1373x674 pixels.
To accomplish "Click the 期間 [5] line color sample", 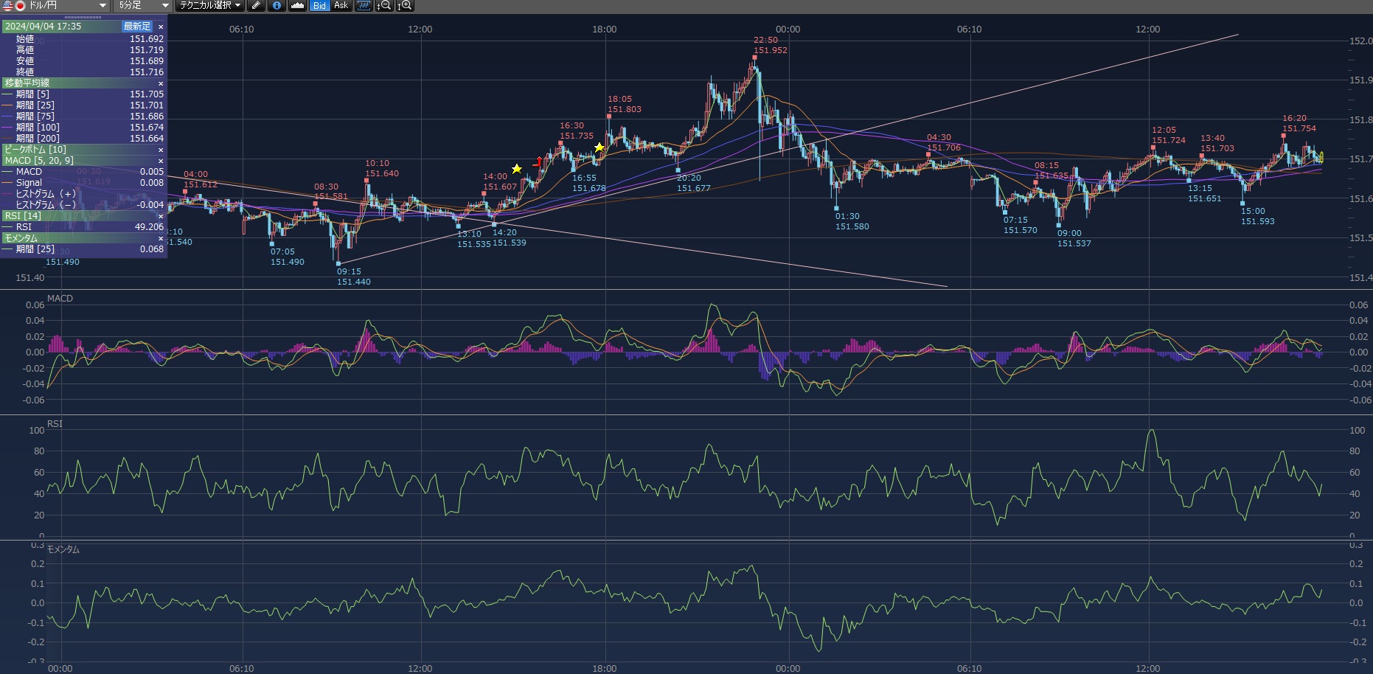I will pos(8,94).
